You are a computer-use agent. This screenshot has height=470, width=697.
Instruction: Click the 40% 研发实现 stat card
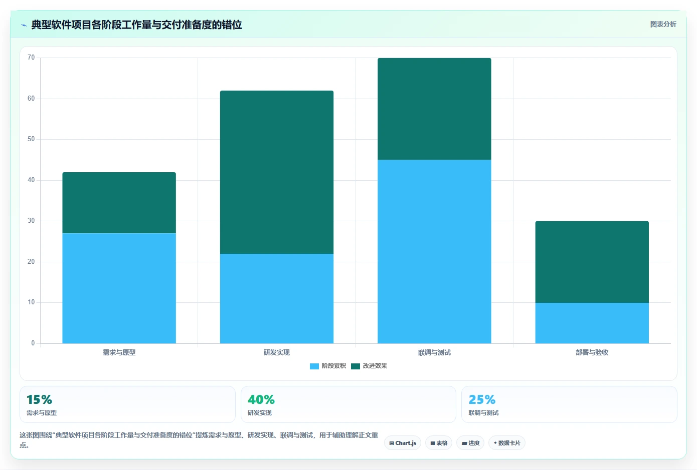348,404
